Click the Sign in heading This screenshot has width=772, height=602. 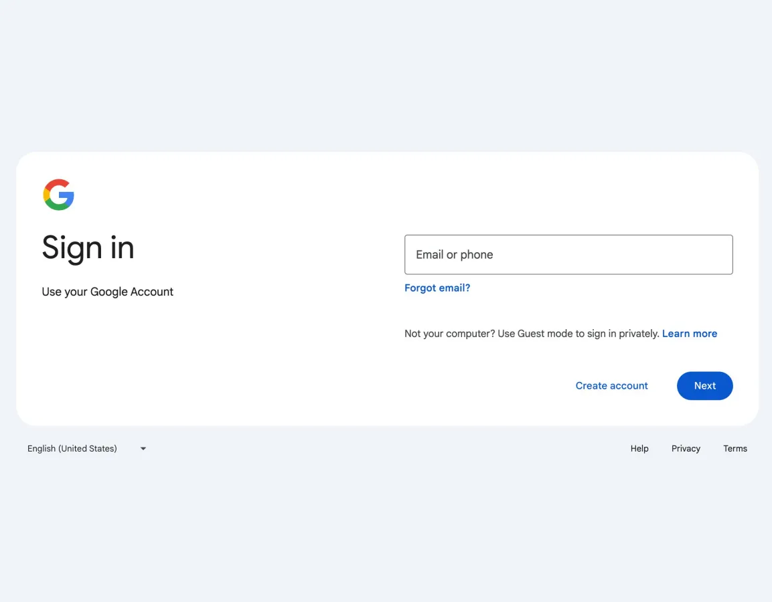click(88, 248)
